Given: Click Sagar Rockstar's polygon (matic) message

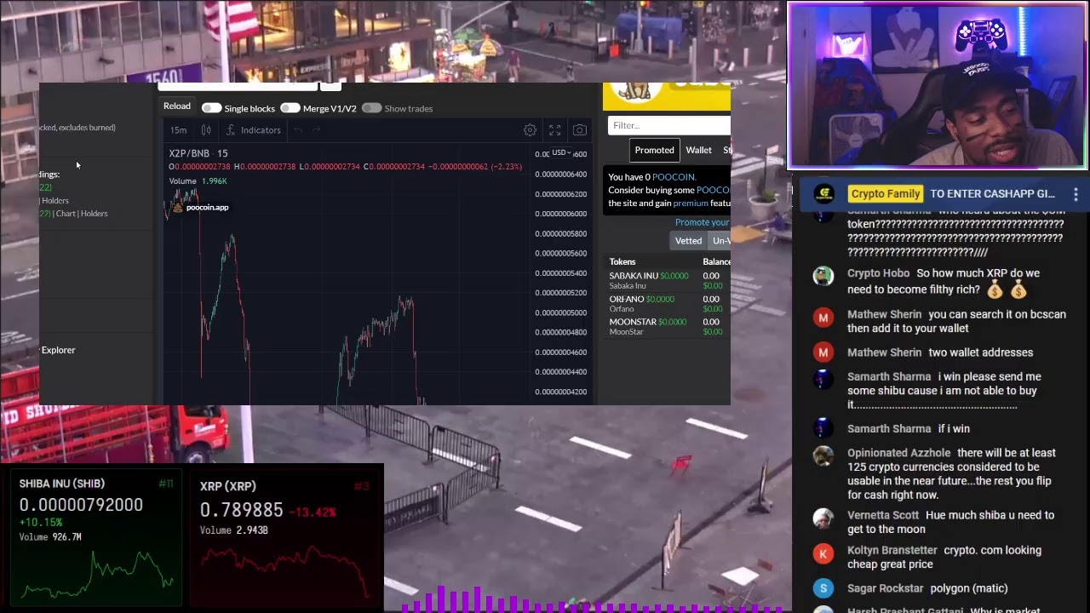Looking at the screenshot, I should (968, 588).
